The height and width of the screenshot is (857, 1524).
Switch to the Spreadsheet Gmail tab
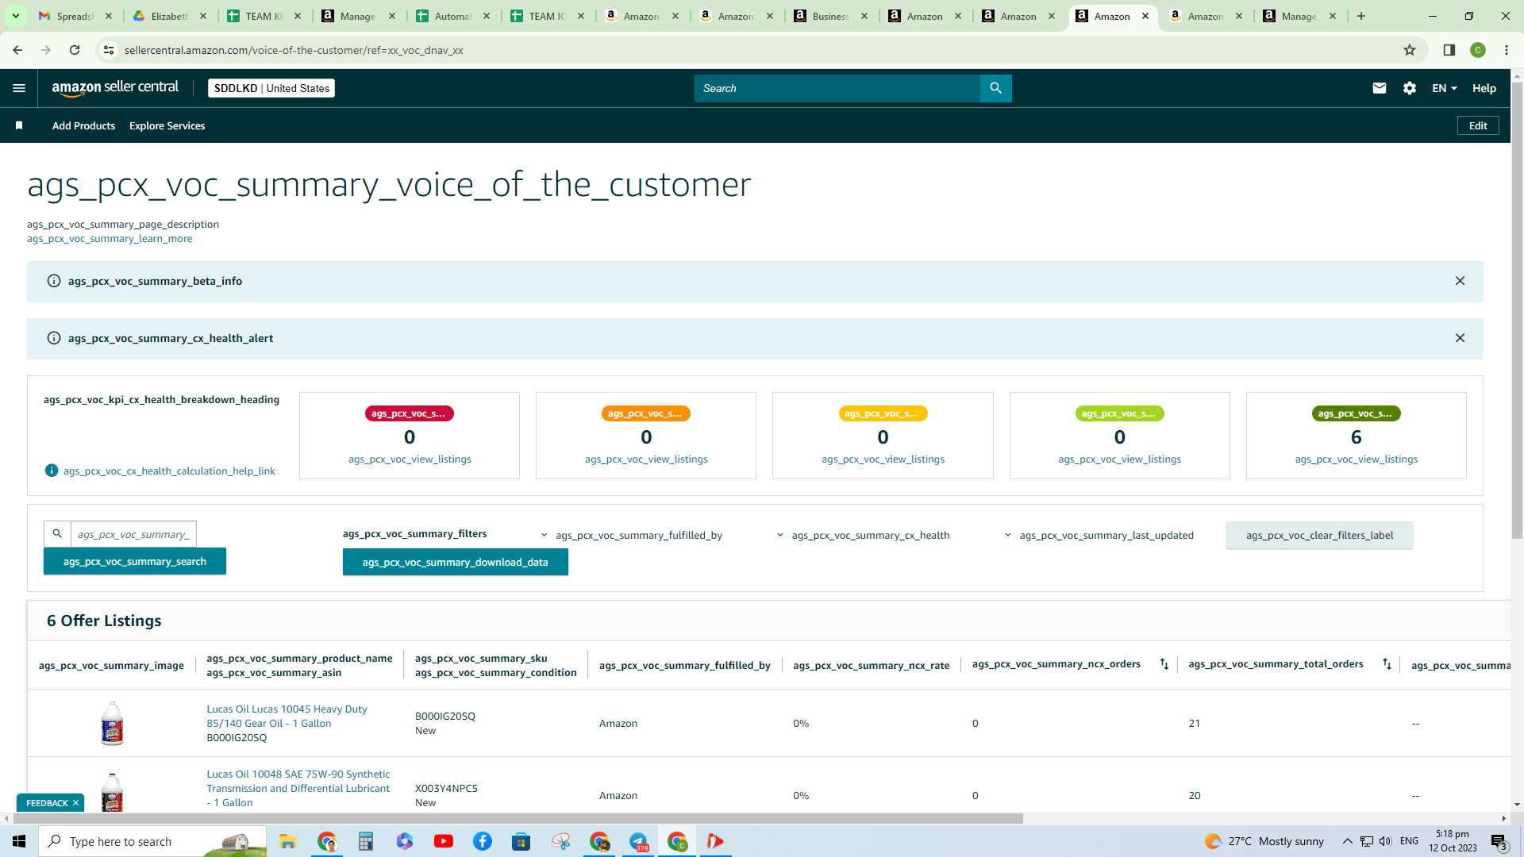point(76,16)
